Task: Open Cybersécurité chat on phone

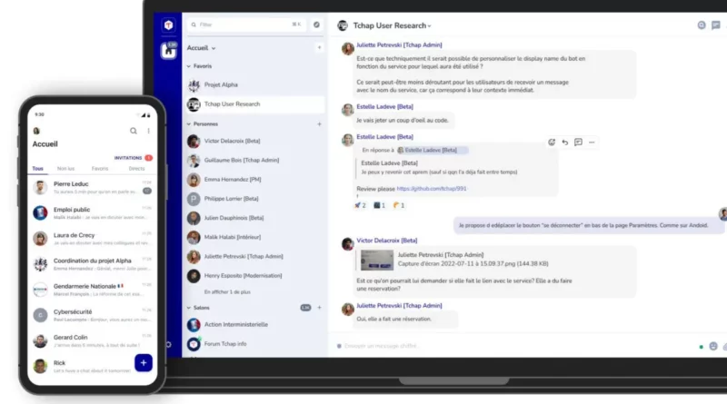Action: pyautogui.click(x=93, y=315)
